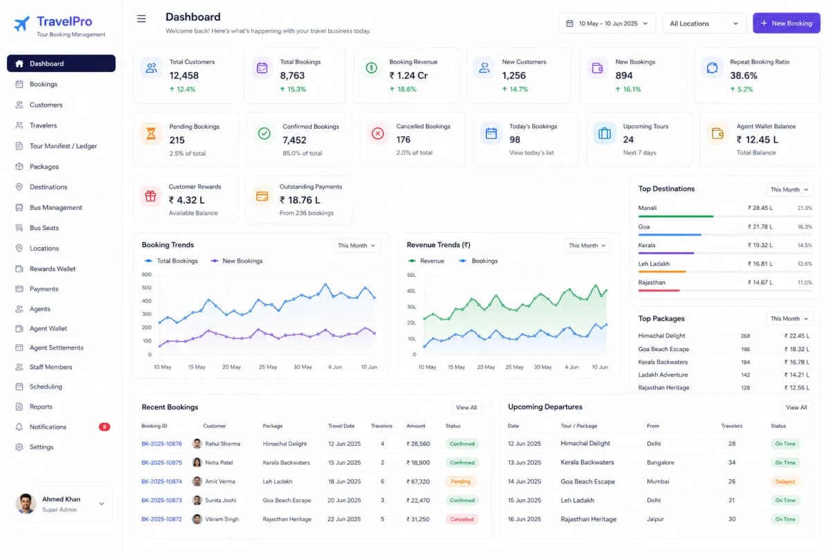831x554 pixels.
Task: Toggle Revenue legend in Revenue Trends
Action: [x=426, y=261]
